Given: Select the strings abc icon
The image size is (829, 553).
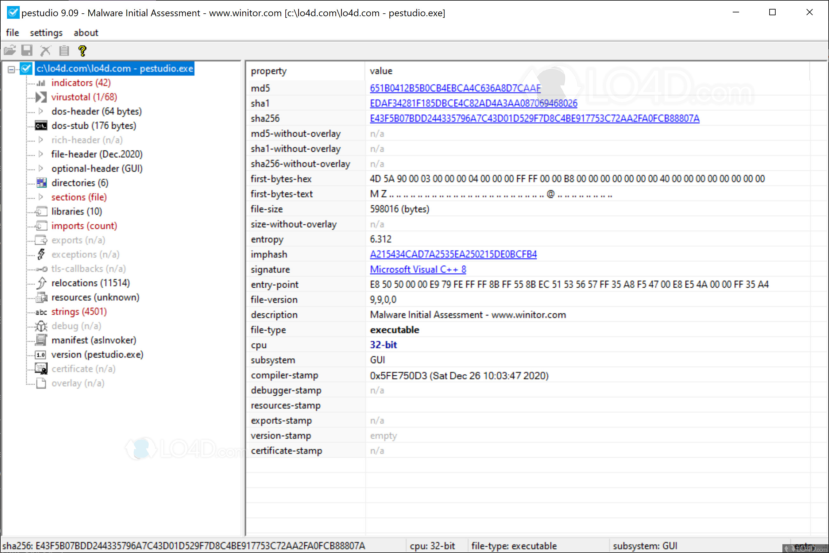Looking at the screenshot, I should pos(41,312).
